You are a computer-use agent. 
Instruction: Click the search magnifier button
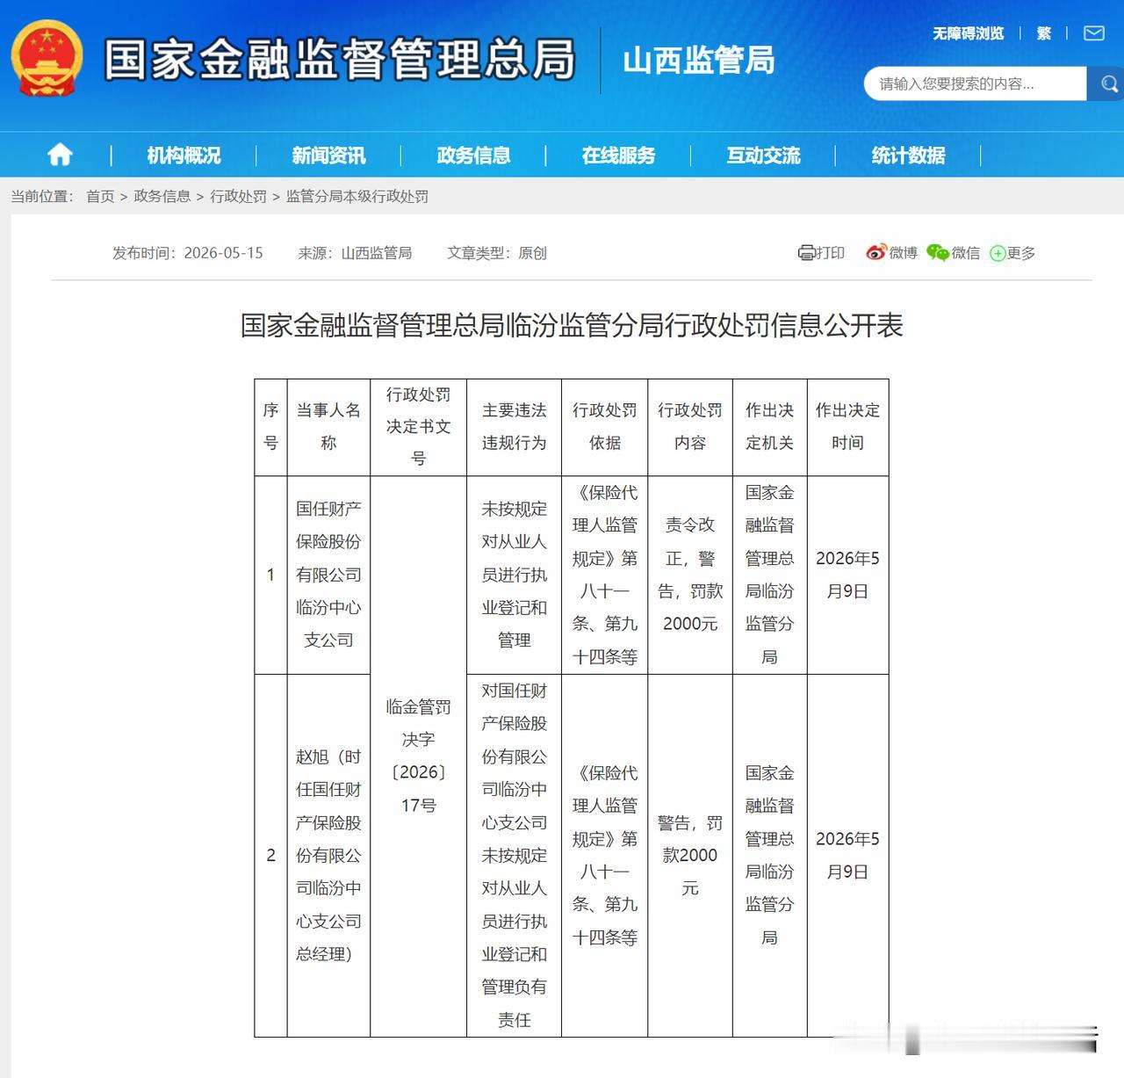click(x=1108, y=84)
